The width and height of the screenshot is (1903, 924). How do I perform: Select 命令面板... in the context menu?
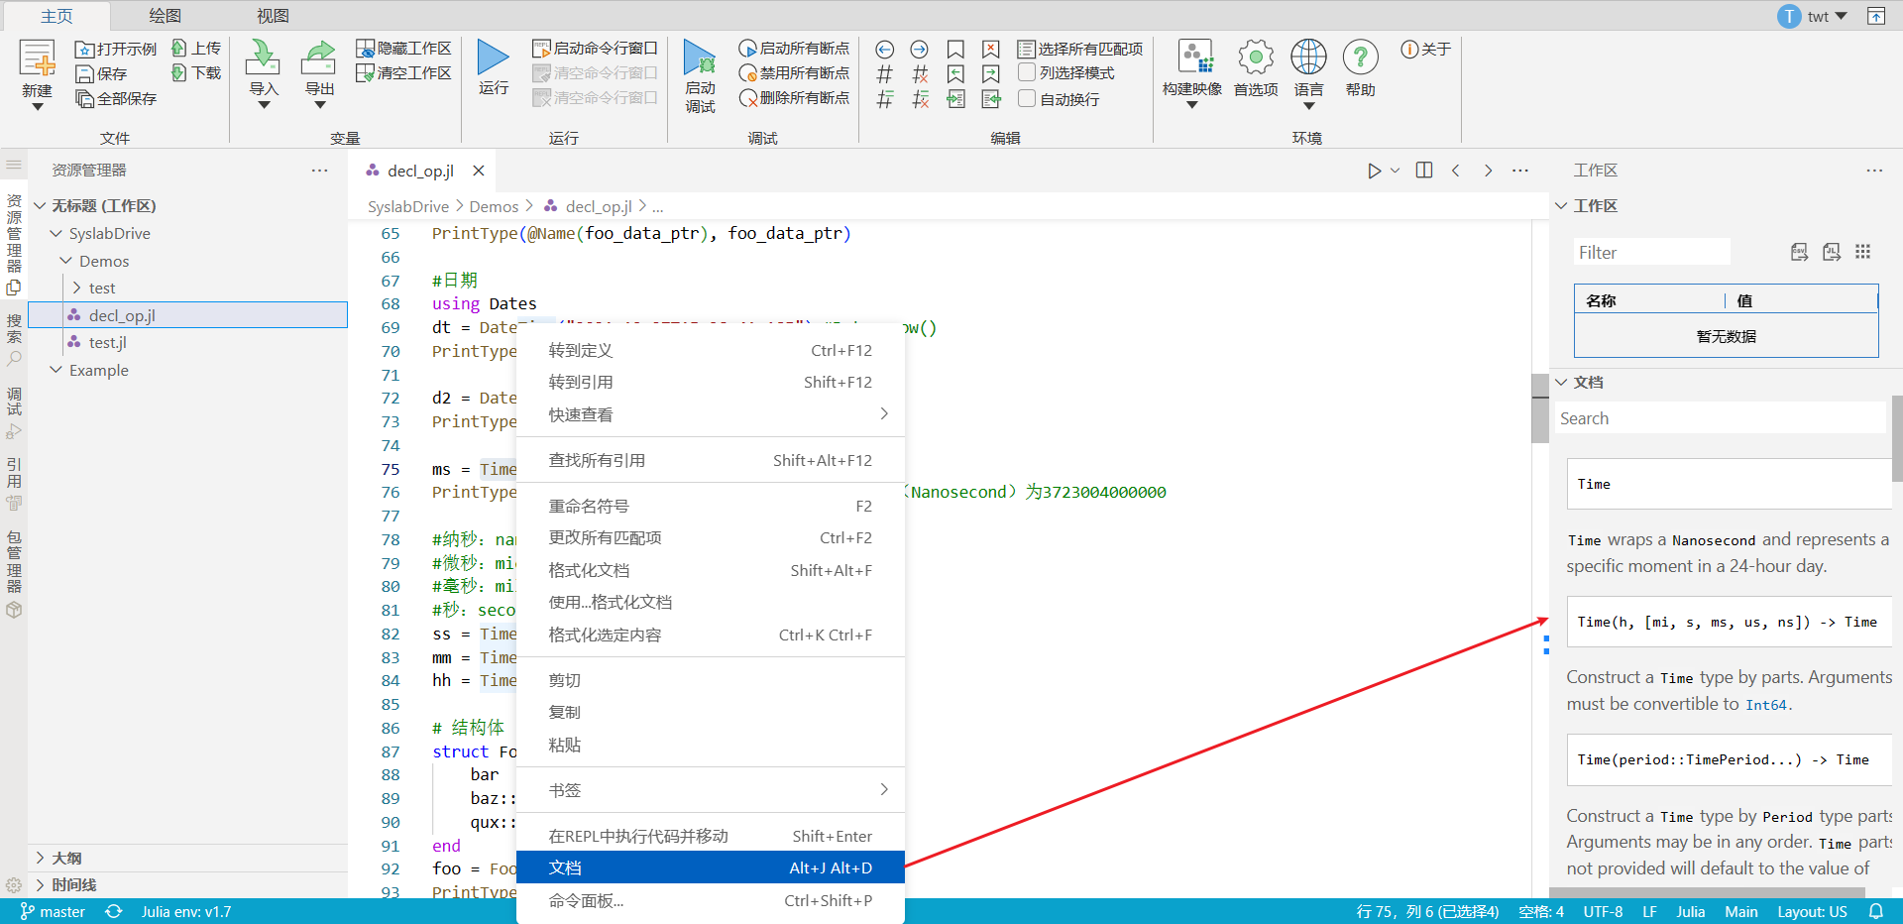coord(711,900)
